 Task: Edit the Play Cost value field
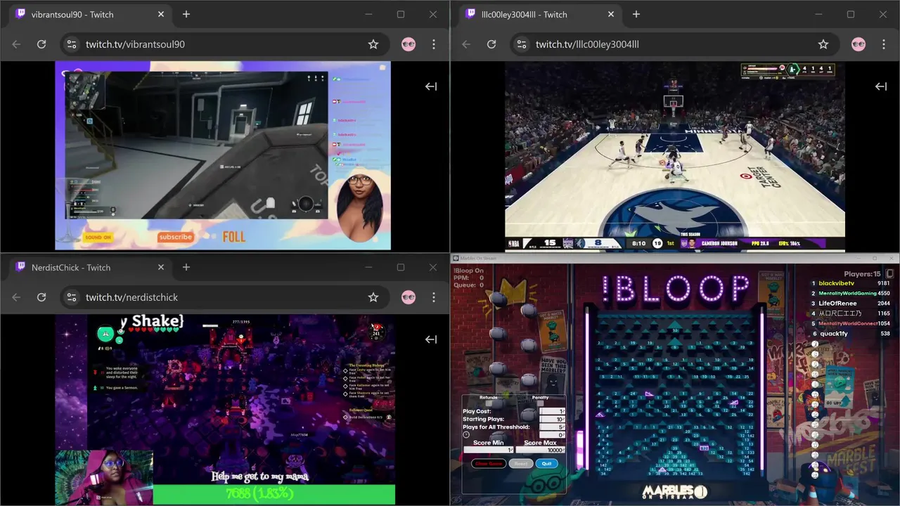coord(552,411)
